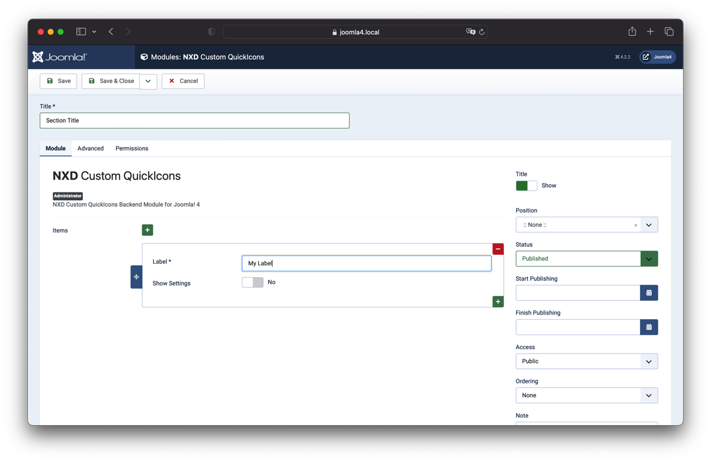
Task: Remove item with red minus button
Action: (498, 249)
